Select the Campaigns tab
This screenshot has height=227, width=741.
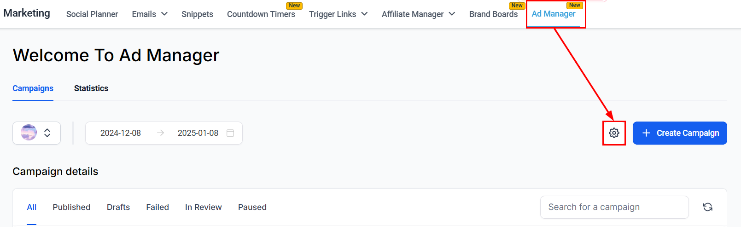pyautogui.click(x=33, y=88)
